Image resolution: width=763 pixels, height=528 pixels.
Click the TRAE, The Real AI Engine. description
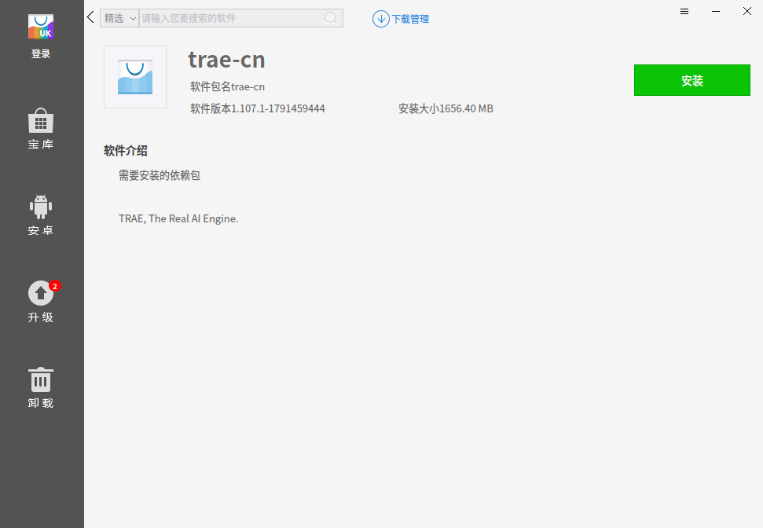pyautogui.click(x=178, y=218)
